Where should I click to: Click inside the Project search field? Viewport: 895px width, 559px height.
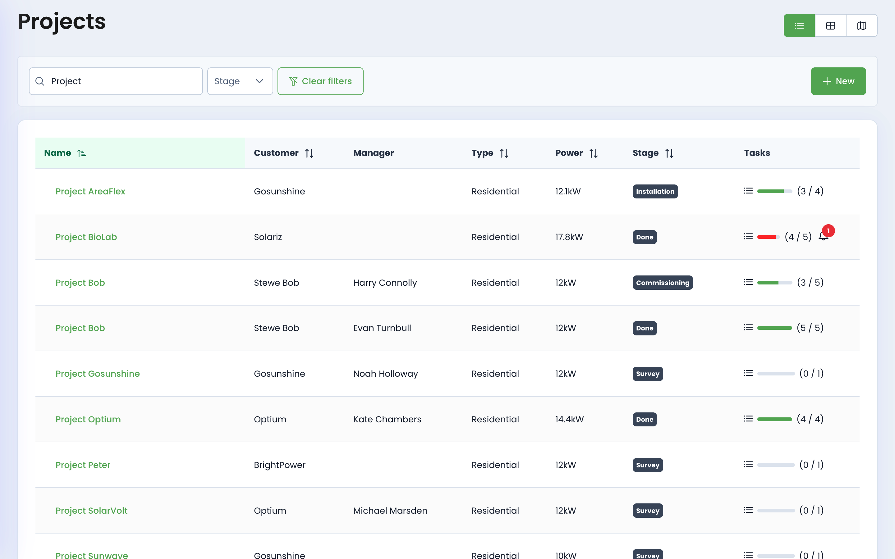pos(111,81)
